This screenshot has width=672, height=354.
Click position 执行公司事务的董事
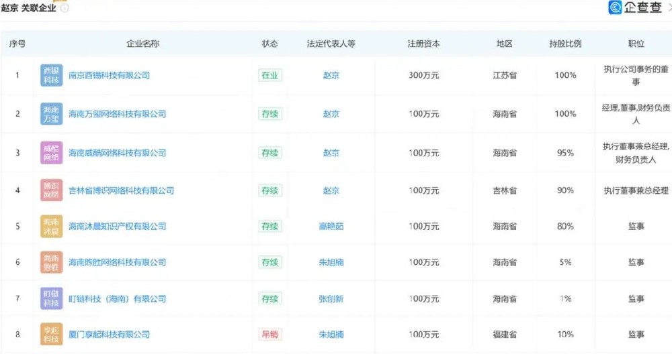coord(636,75)
